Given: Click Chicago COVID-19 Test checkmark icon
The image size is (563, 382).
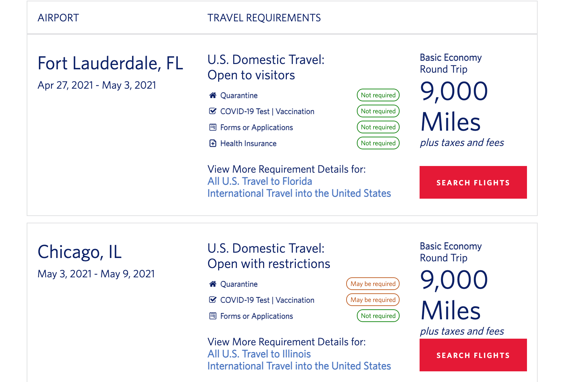Looking at the screenshot, I should [212, 300].
